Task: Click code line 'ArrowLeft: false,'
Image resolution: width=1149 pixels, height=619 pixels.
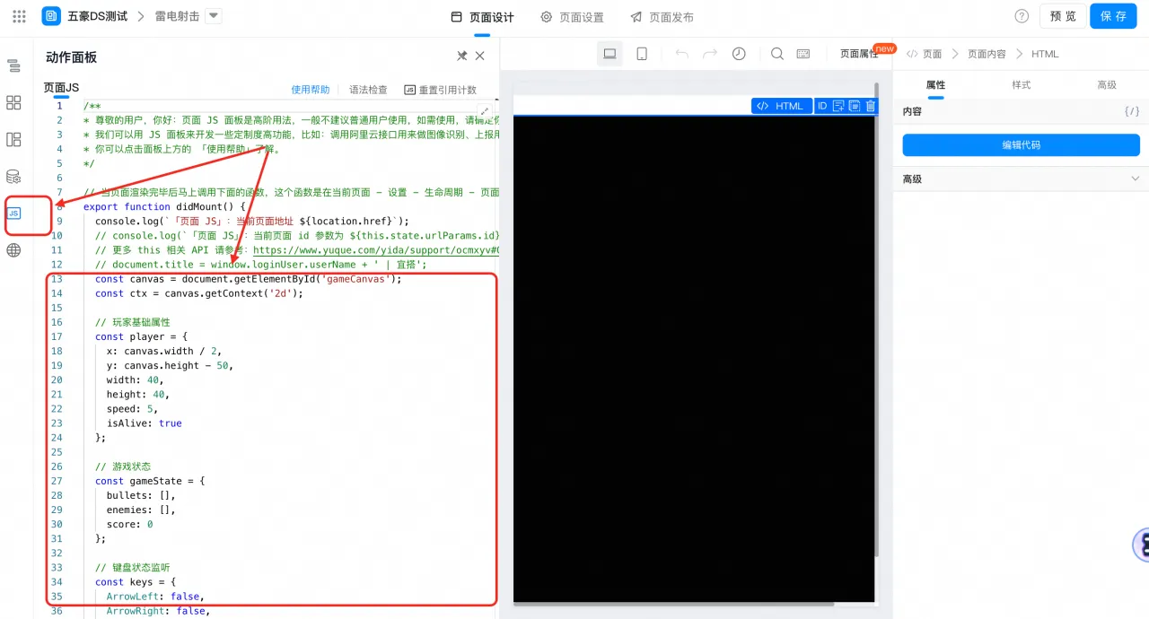Action: (155, 596)
